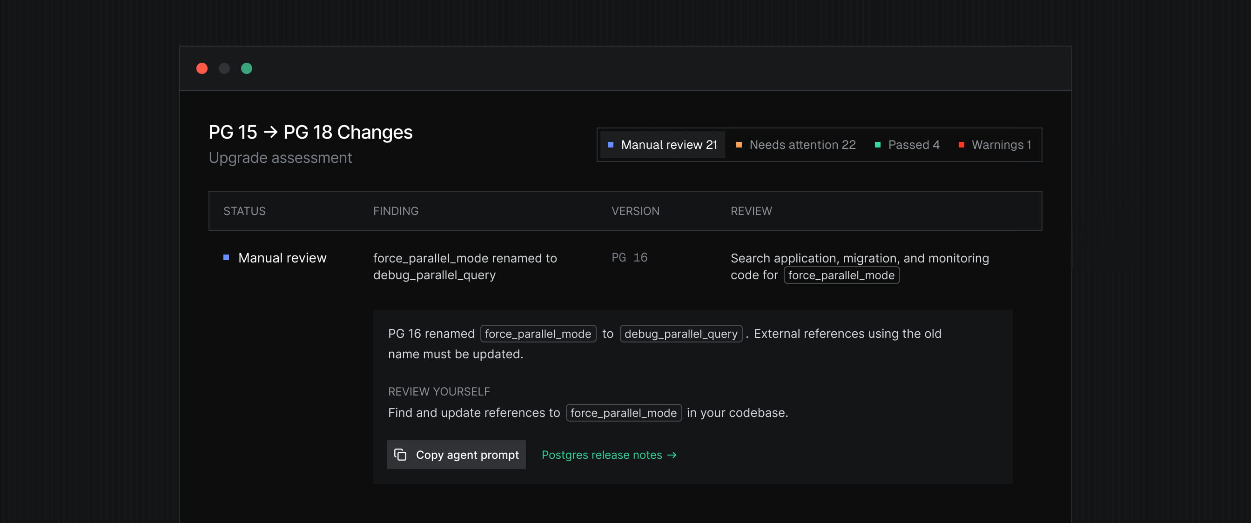Click the red window close dot
Viewport: 1251px width, 523px height.
pyautogui.click(x=202, y=68)
